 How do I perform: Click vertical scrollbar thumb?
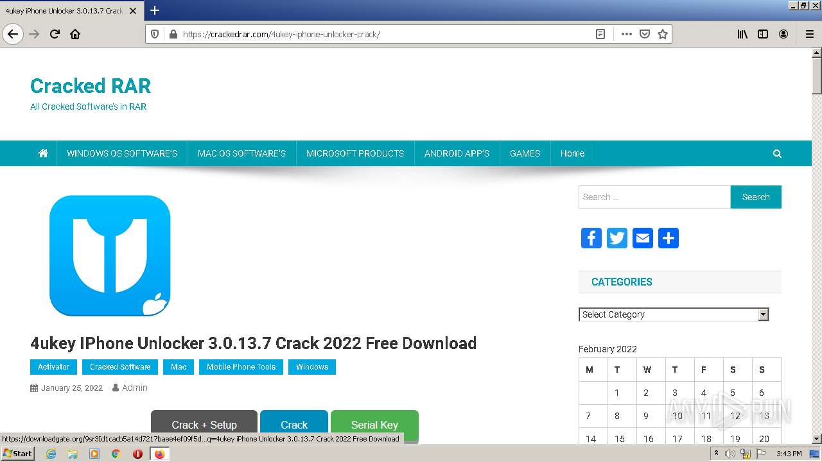point(817,76)
